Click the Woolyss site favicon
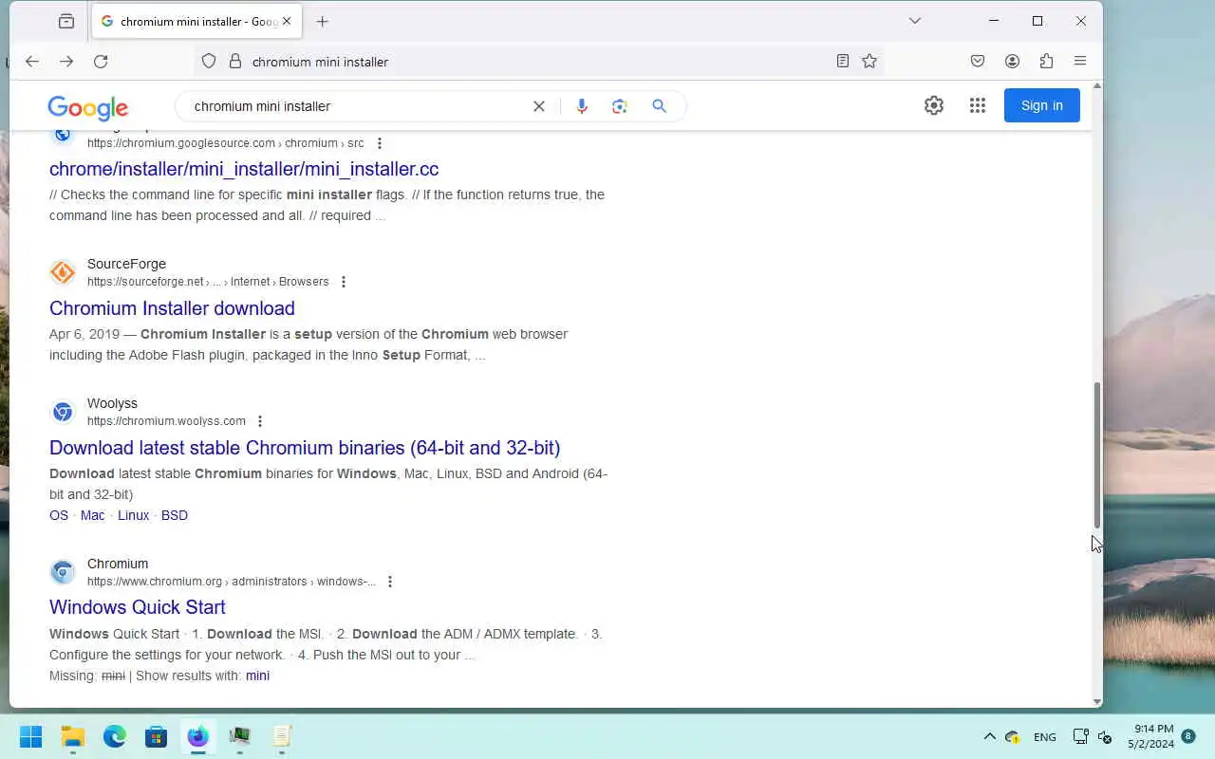The width and height of the screenshot is (1215, 759). coord(63,412)
